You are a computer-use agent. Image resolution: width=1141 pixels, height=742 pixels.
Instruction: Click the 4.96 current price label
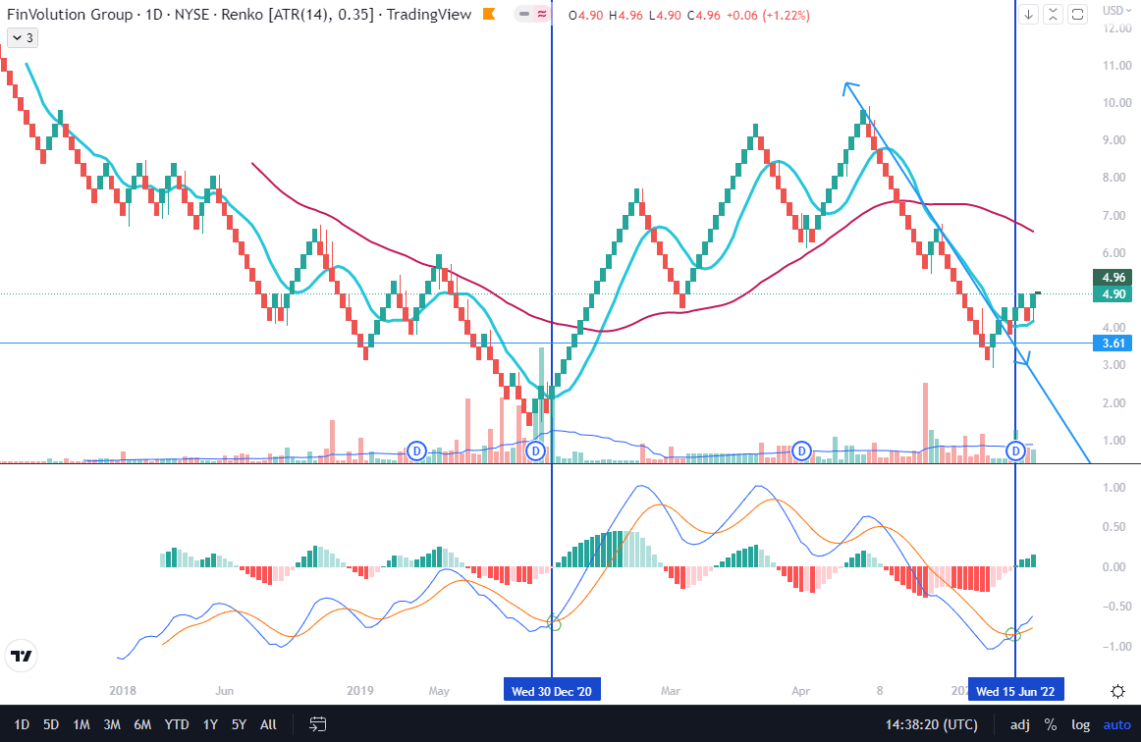(1114, 277)
